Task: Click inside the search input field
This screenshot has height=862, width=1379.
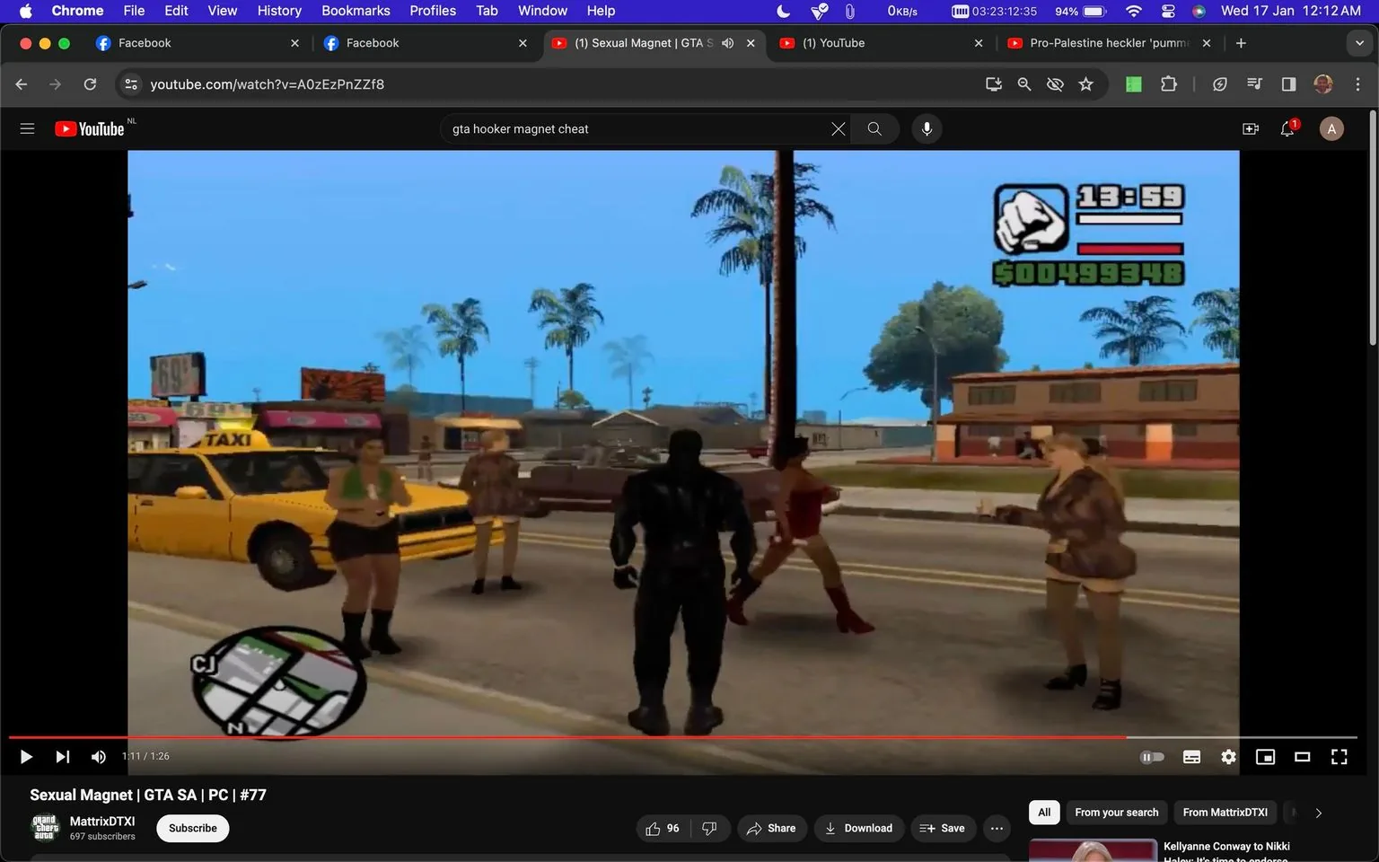Action: point(628,128)
